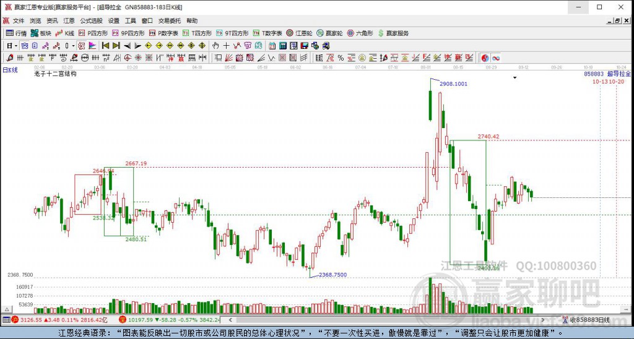Click the black right arrow icon
Viewport: 634px width, 339px height.
[x=137, y=46]
